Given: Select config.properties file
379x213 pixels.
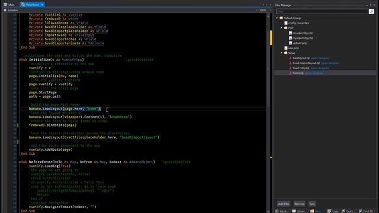Looking at the screenshot, I should pyautogui.click(x=298, y=23).
